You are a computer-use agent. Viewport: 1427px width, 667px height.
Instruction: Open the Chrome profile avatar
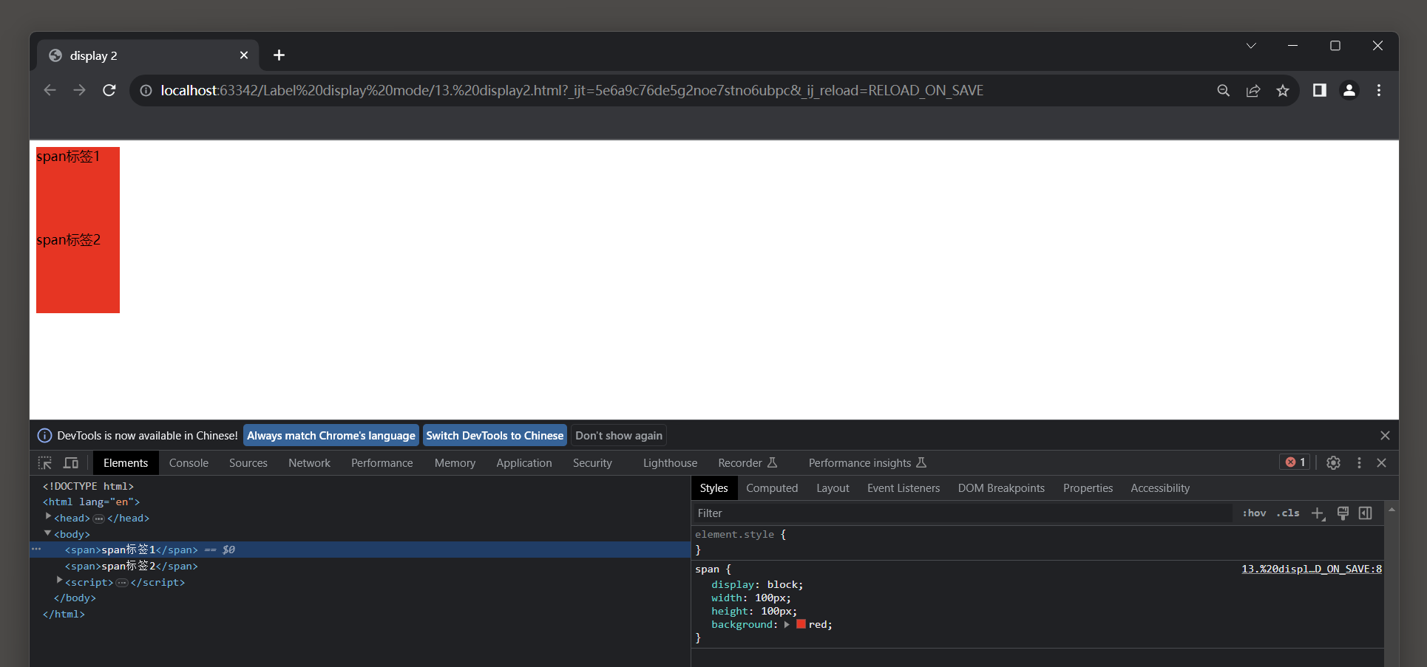[x=1349, y=90]
